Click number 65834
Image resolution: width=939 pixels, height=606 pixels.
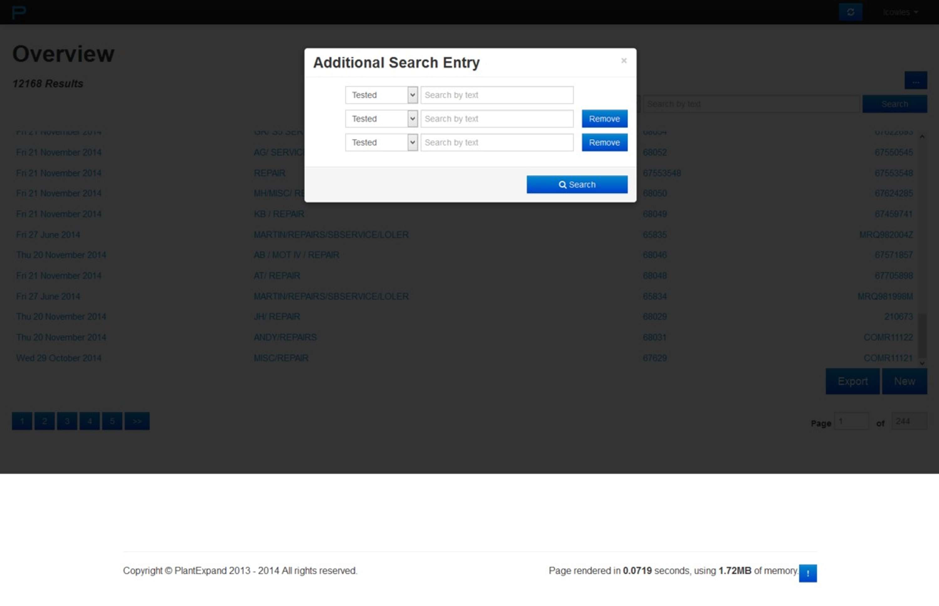coord(654,296)
